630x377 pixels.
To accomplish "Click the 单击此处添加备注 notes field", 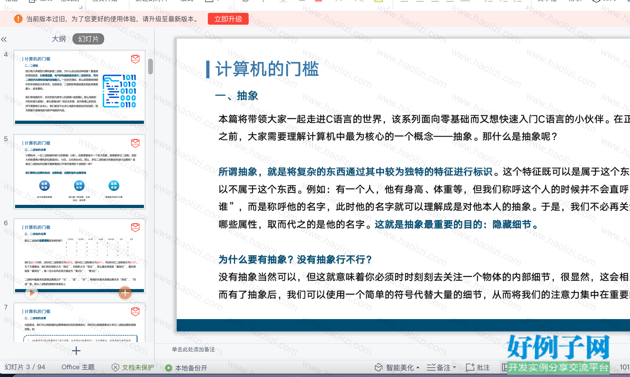I will click(193, 349).
